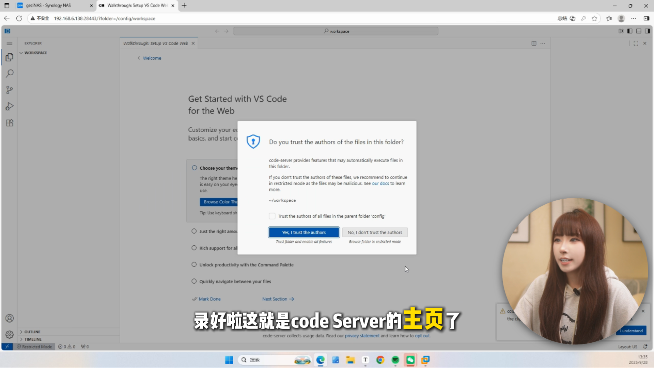The image size is (654, 368).
Task: Expand the OUTLINE section
Action: [32, 332]
